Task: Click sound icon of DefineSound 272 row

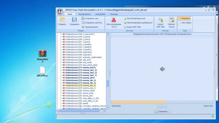Action: point(64,70)
